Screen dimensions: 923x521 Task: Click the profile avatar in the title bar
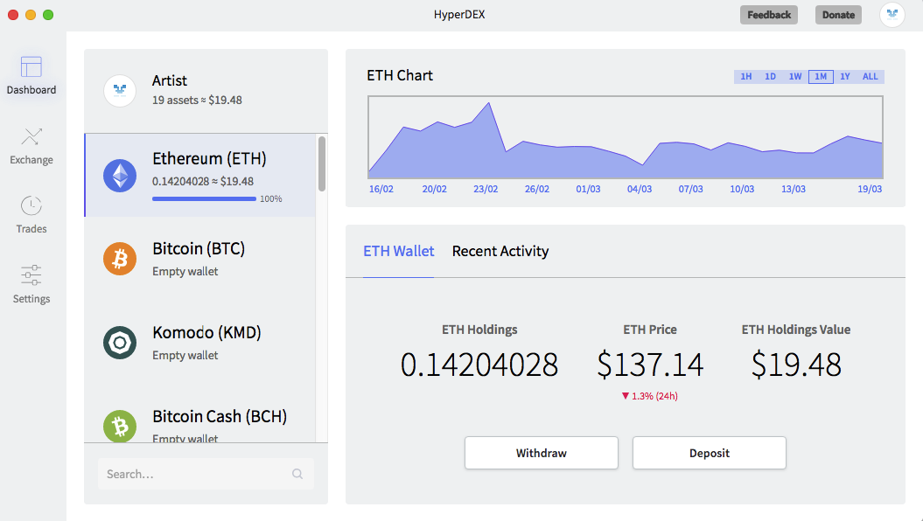click(892, 15)
